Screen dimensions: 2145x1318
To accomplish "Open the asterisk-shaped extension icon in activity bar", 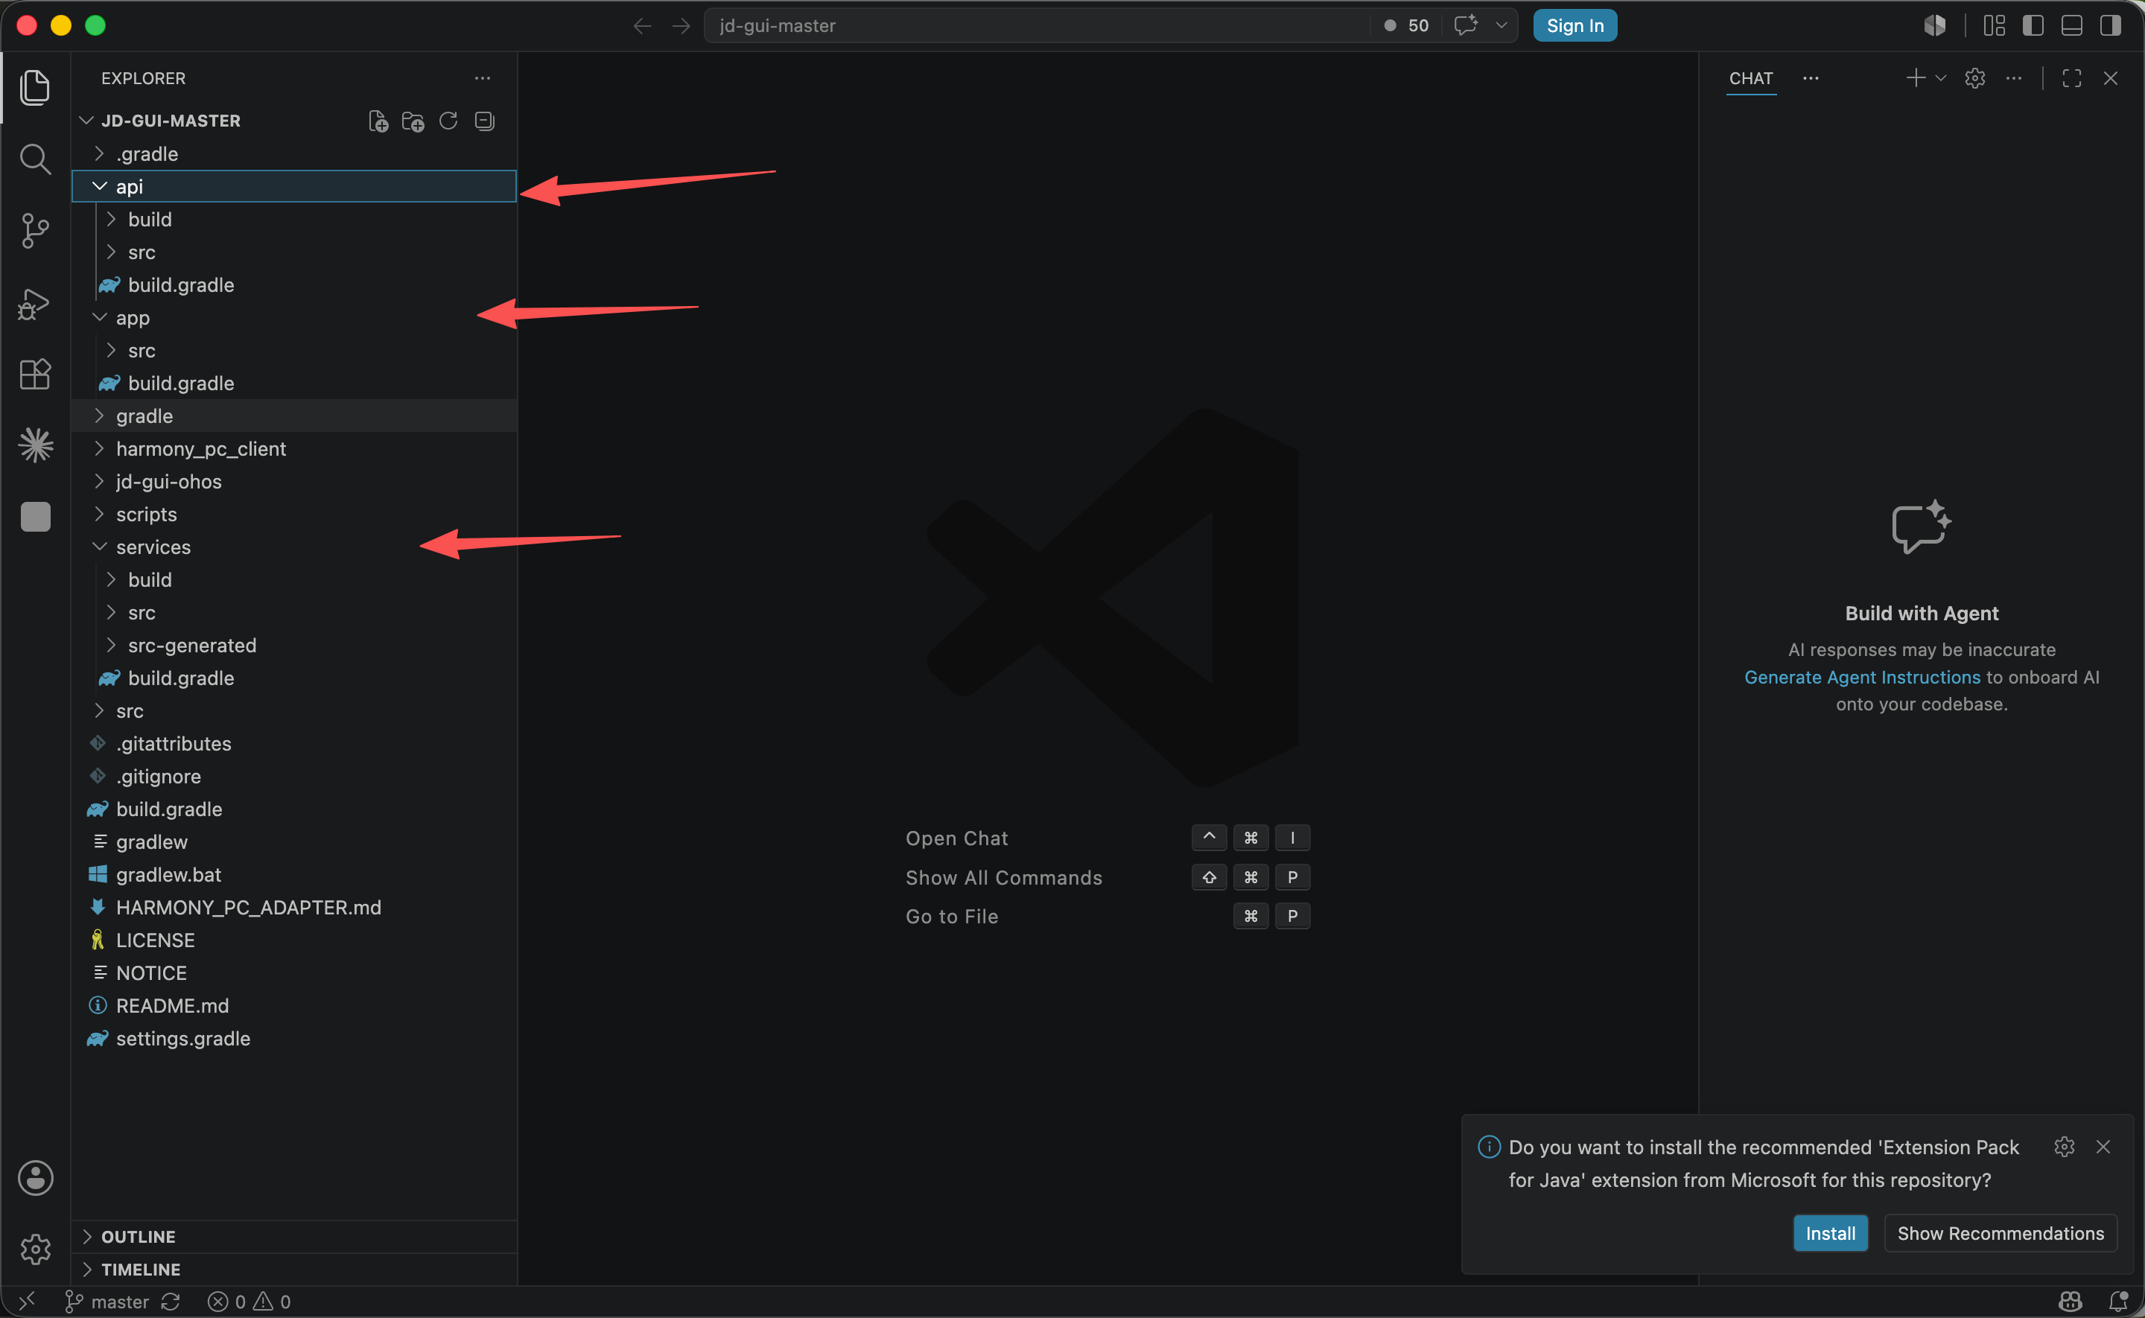I will click(35, 445).
